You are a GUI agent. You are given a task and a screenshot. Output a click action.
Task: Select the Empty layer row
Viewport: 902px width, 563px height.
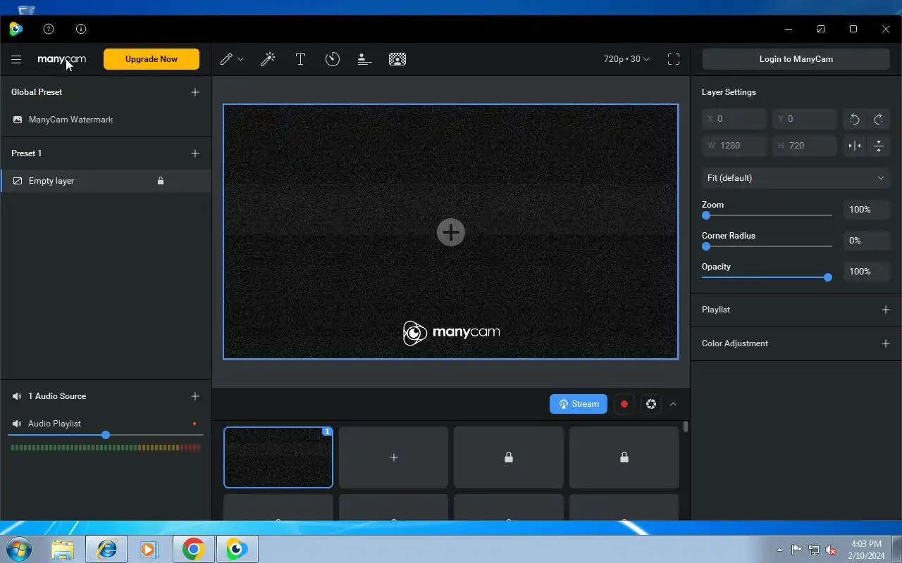pos(106,181)
